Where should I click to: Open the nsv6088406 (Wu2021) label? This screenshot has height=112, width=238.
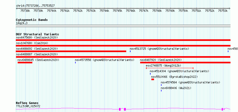176,88
